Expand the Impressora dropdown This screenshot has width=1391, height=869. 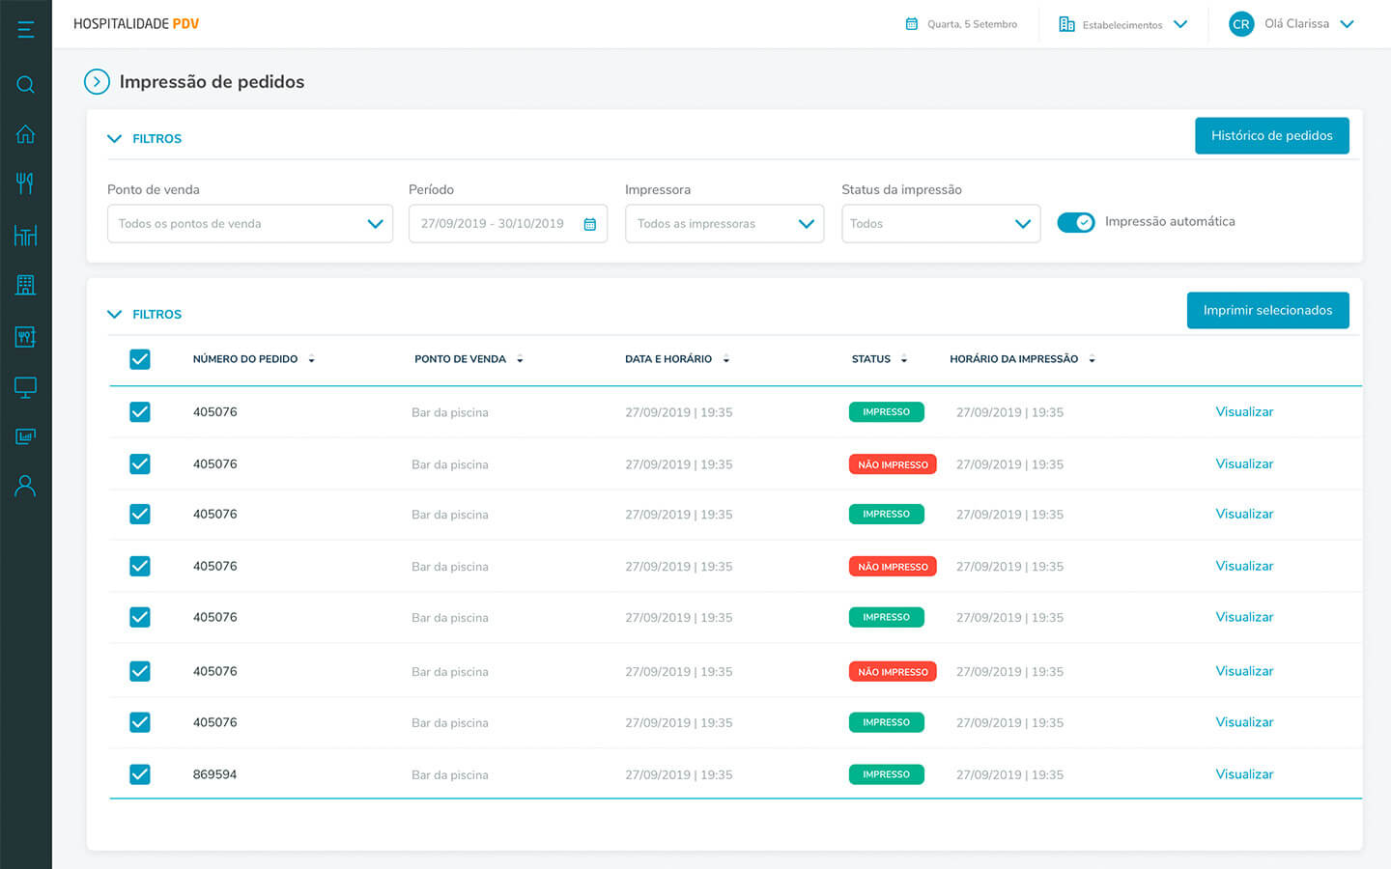click(724, 224)
